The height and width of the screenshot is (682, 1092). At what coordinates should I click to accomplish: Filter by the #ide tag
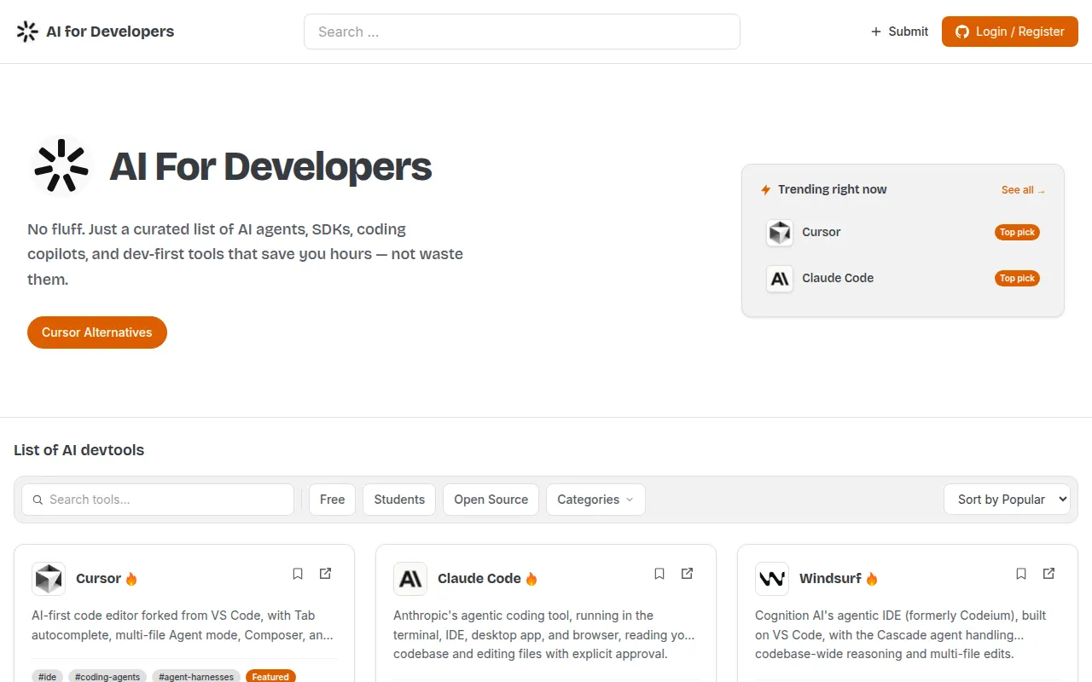47,677
